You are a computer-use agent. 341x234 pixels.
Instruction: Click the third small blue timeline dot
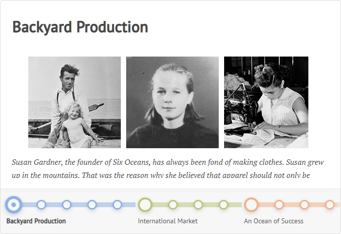point(92,205)
